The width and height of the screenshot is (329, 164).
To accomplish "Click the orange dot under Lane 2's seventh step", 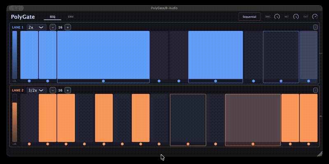I will pos(141,144).
